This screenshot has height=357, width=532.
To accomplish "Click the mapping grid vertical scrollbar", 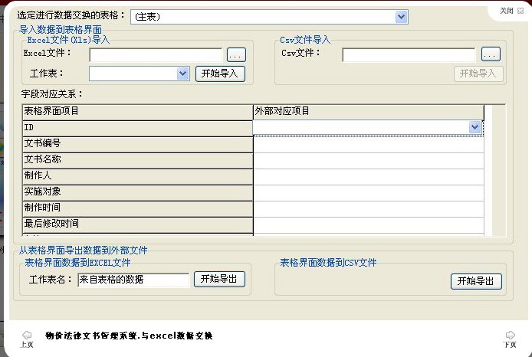I will tap(488, 170).
